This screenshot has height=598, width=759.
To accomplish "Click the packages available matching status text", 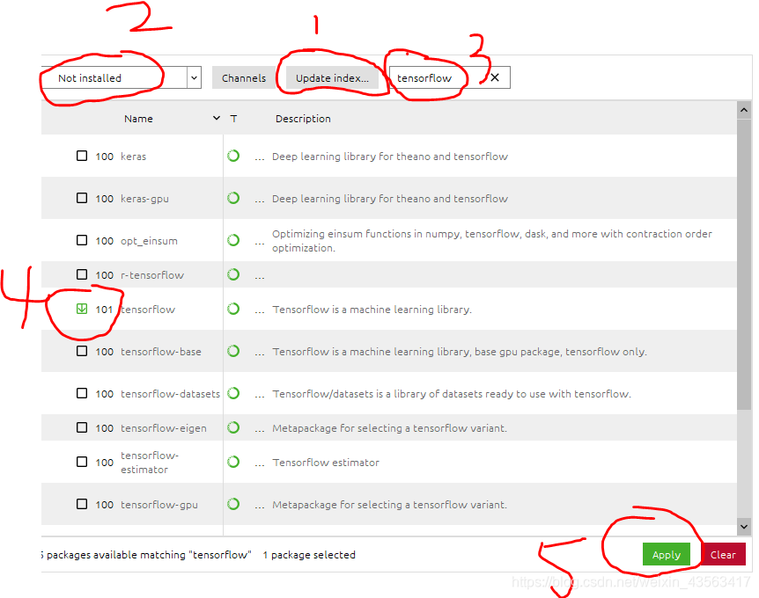I will coord(147,555).
